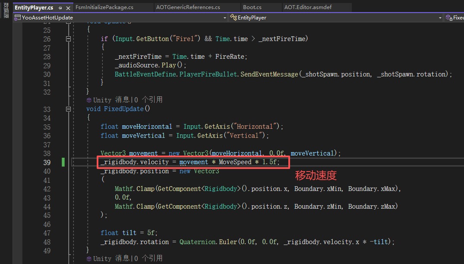This screenshot has width=464, height=264.
Task: Click 'FireRate' on line 28
Action: (x=230, y=56)
